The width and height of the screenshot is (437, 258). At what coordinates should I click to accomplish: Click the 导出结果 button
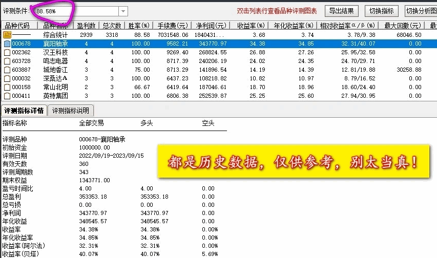coord(341,11)
